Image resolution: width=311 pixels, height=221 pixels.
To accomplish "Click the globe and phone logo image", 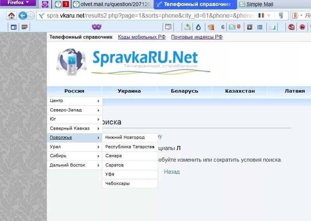I will pos(72,61).
